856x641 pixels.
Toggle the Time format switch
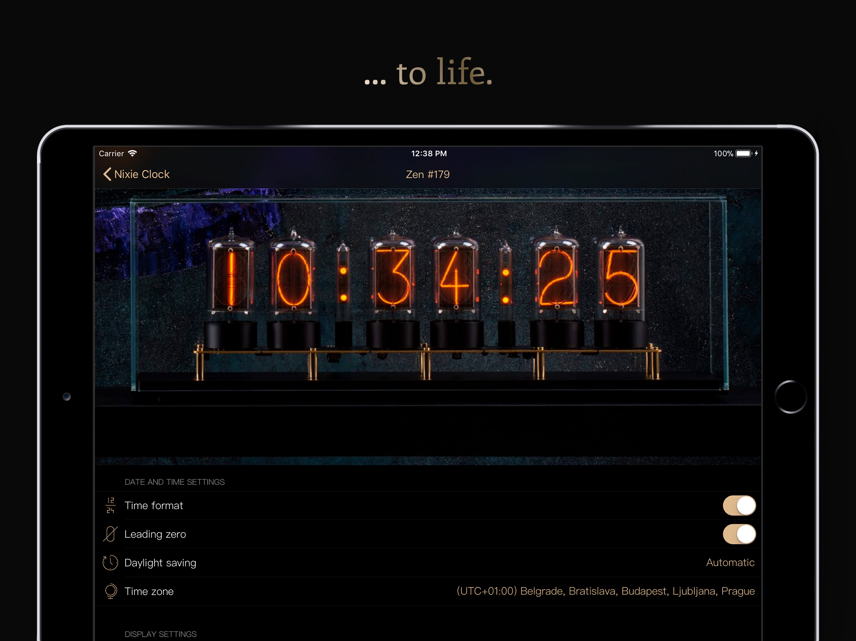739,505
